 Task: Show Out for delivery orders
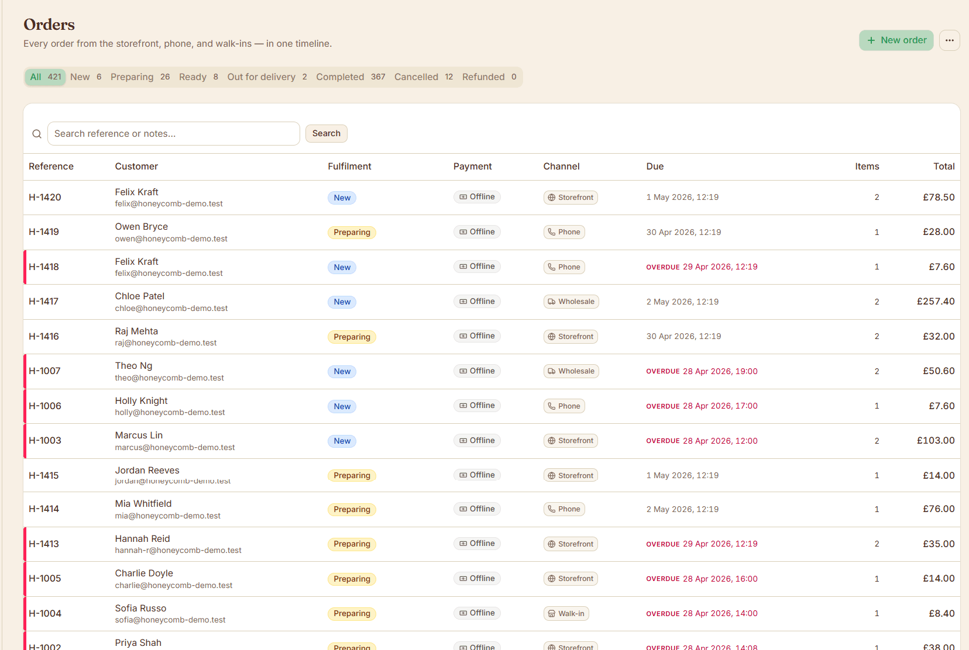(x=267, y=77)
